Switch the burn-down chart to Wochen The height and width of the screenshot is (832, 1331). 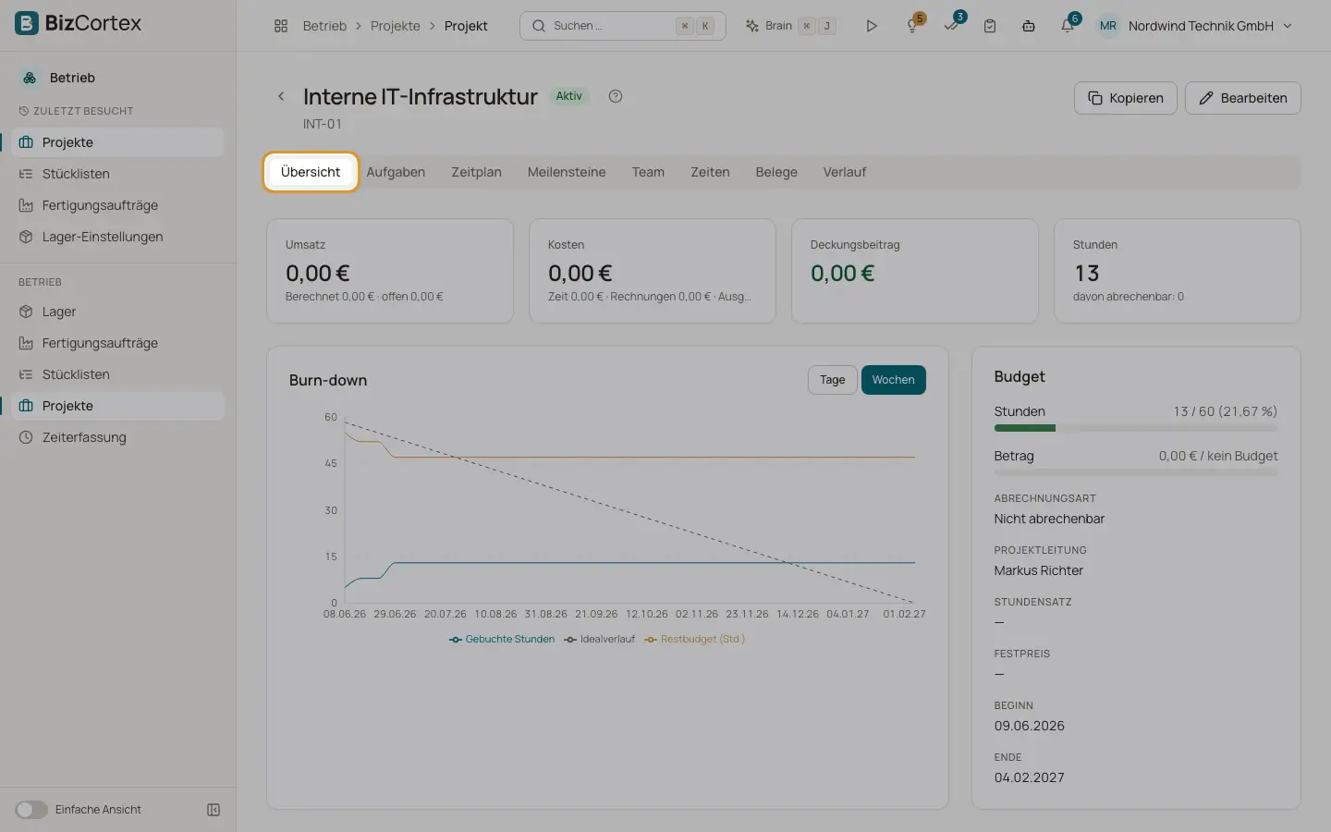(x=893, y=380)
